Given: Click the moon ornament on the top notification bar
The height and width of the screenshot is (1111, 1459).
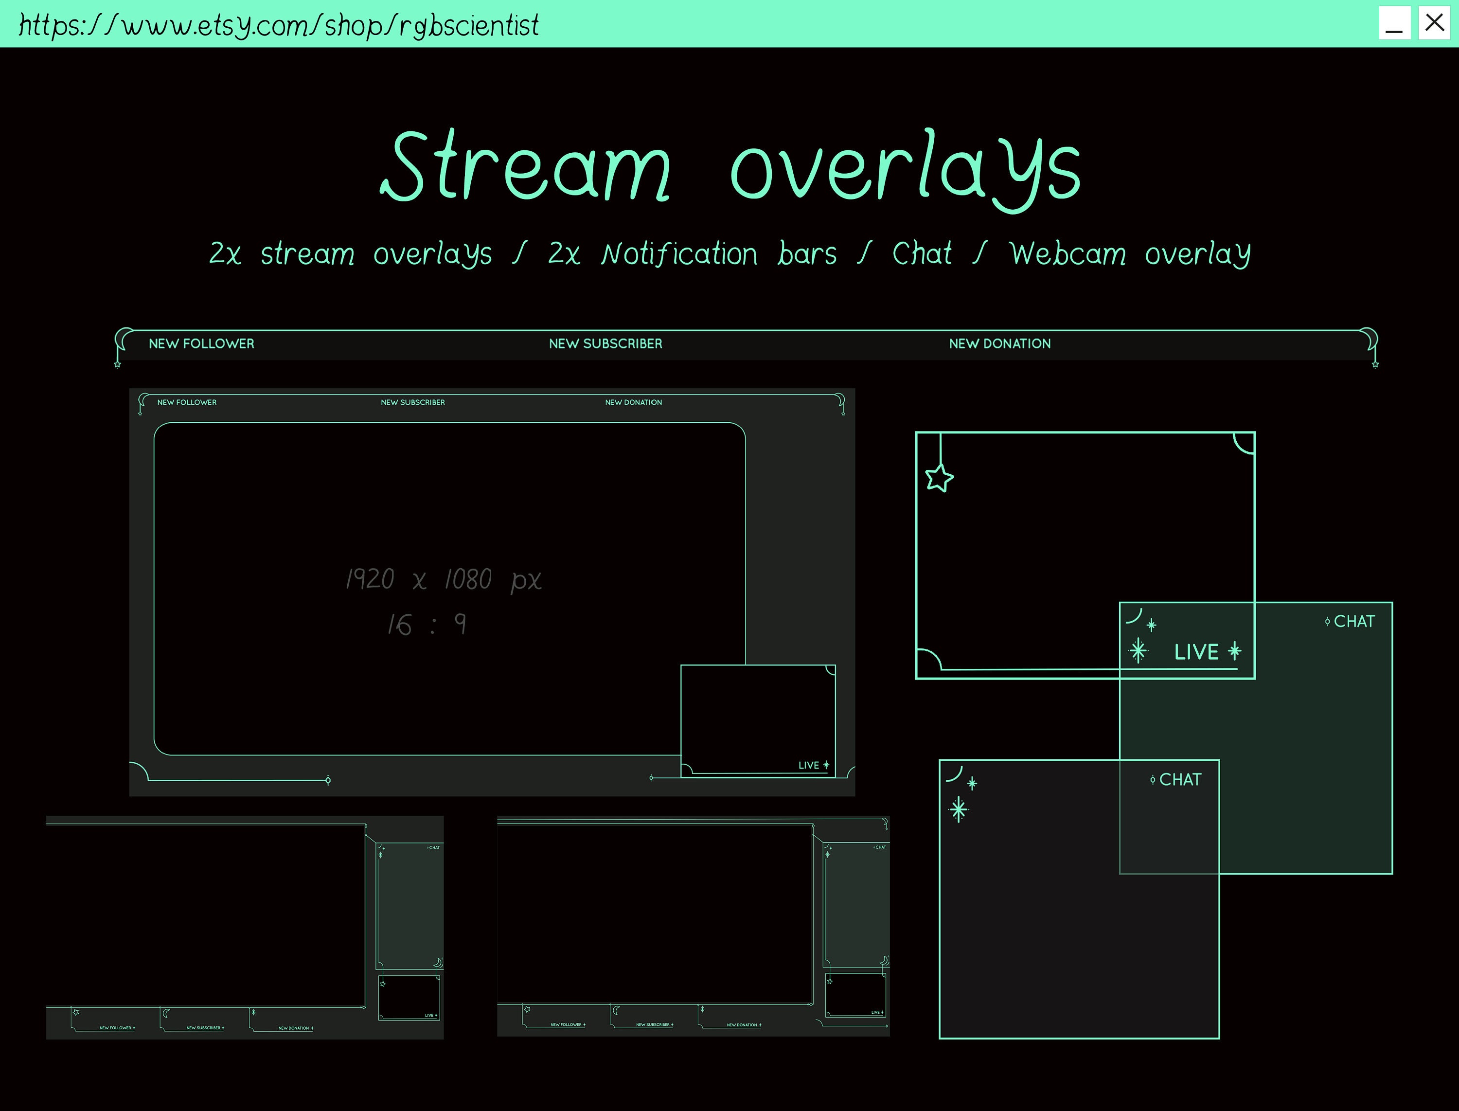Looking at the screenshot, I should [122, 339].
